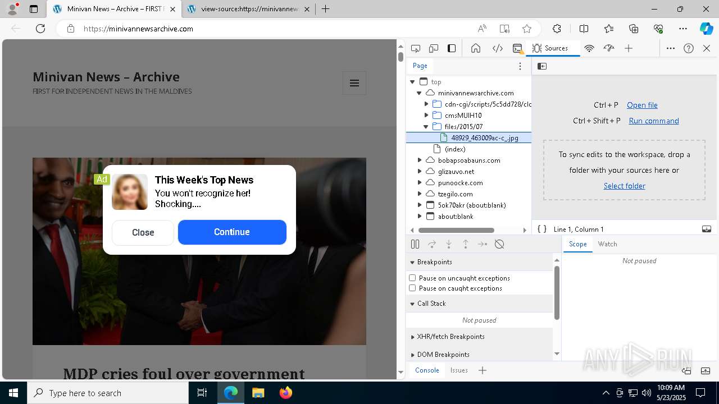Open the Windows Start menu

[13, 393]
